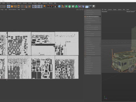Image resolution: width=136 pixels, height=102 pixels.
Task: Click the gear-shaped MoGraph icon
Action: pyautogui.click(x=73, y=7)
